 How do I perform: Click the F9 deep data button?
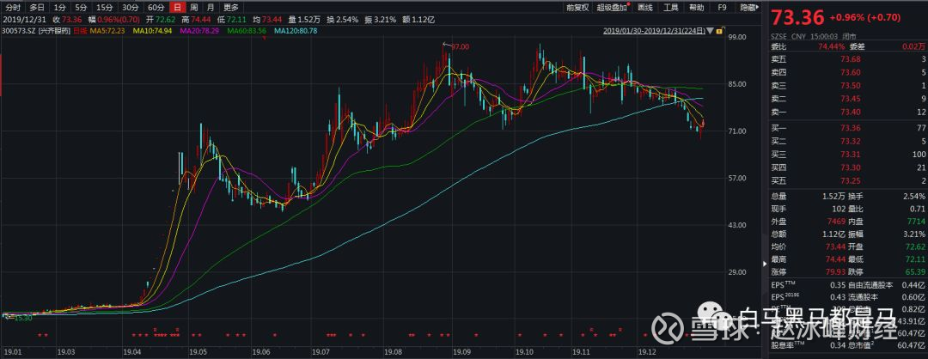pos(722,8)
